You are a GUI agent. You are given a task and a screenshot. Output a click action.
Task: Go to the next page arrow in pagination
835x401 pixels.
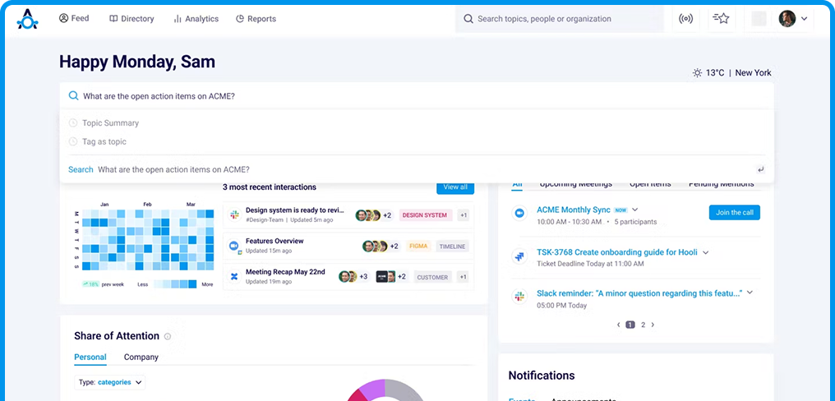[653, 325]
